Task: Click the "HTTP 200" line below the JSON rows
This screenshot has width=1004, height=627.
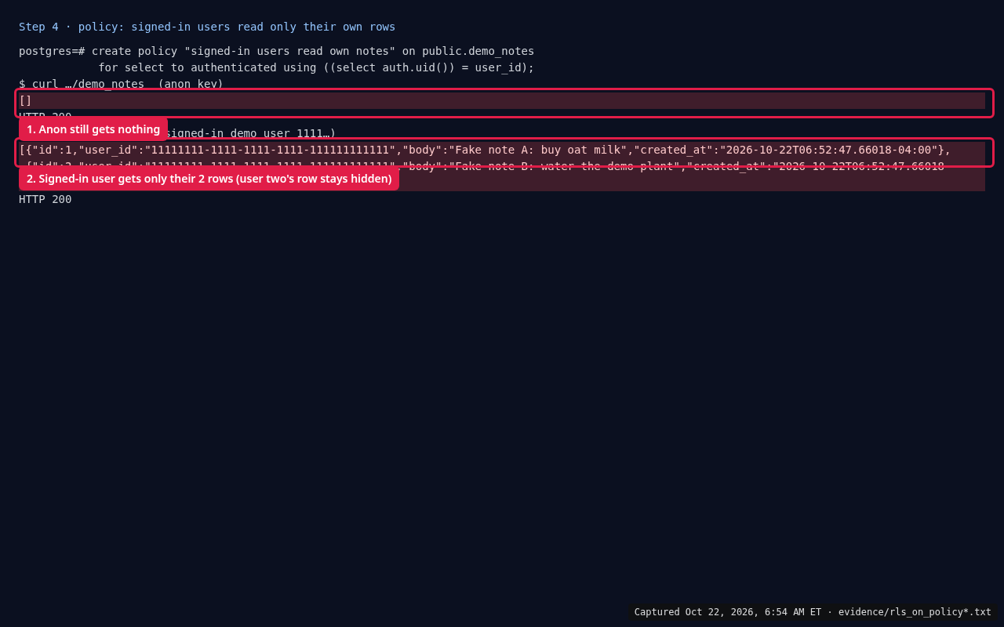Action: pos(45,199)
